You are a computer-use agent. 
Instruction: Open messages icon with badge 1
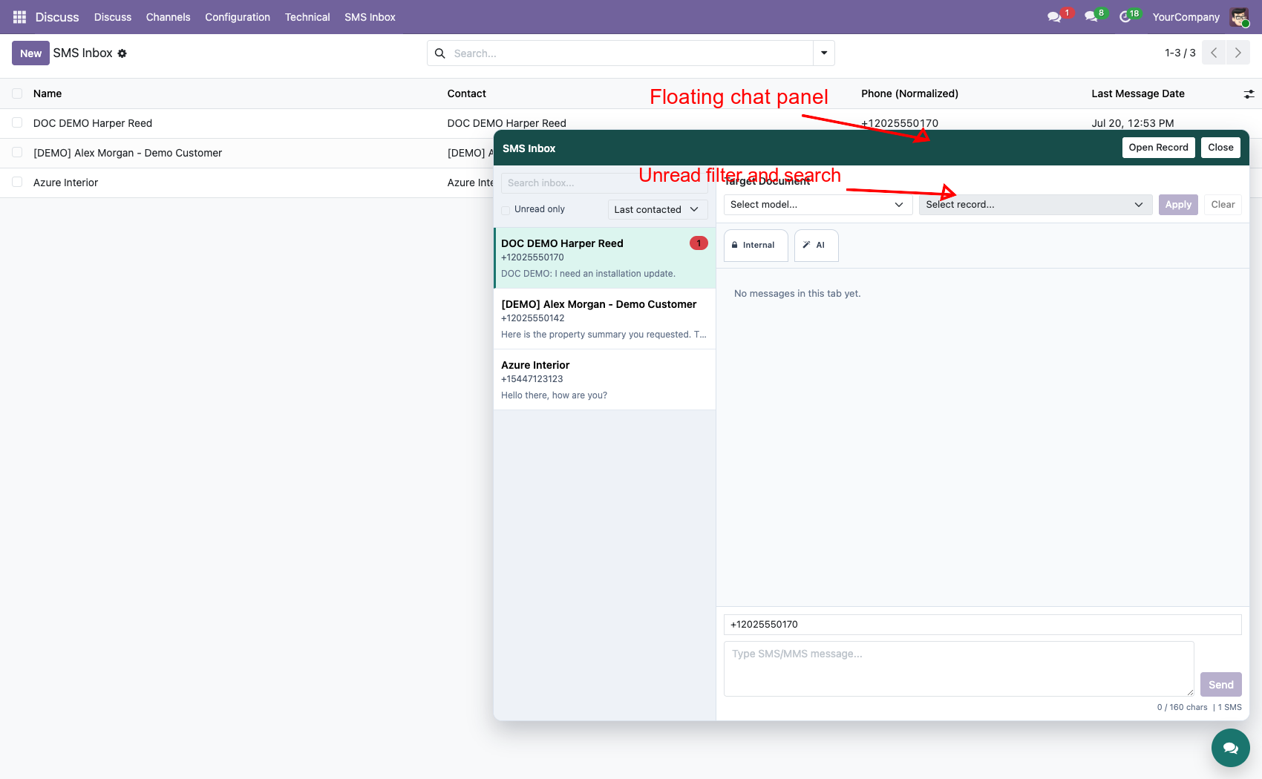[x=1056, y=17]
